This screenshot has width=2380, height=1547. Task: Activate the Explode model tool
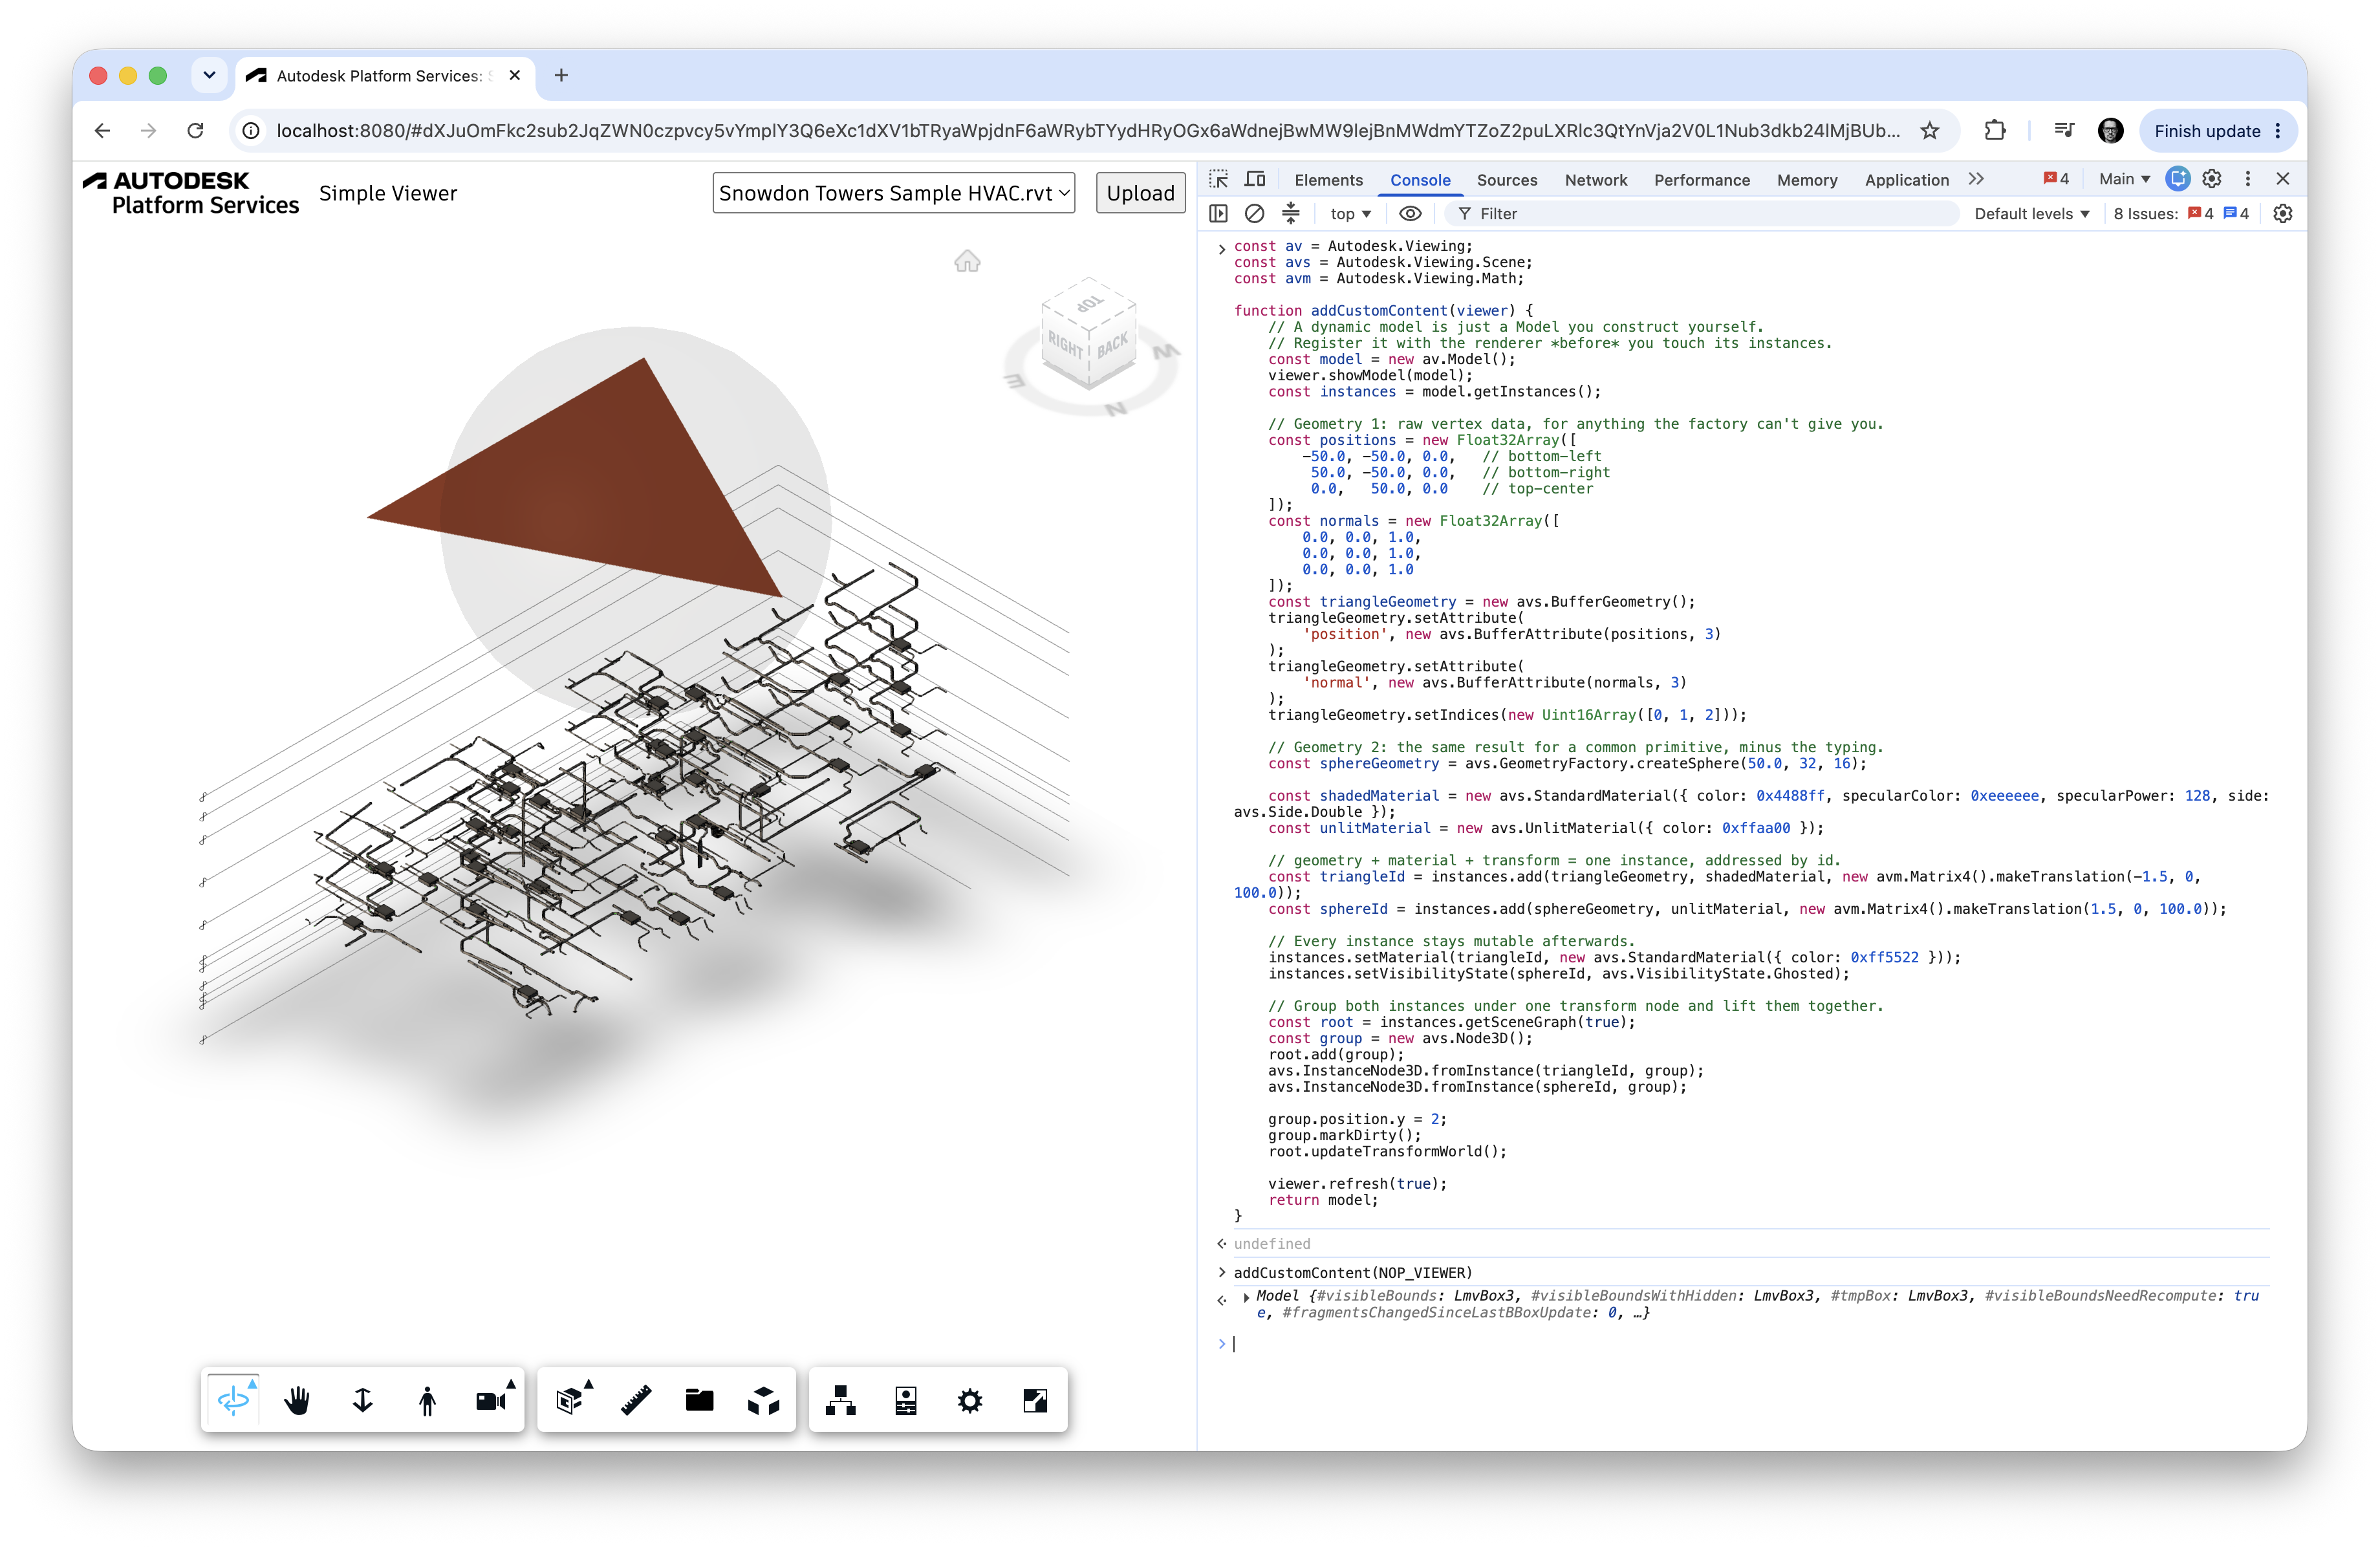(764, 1400)
